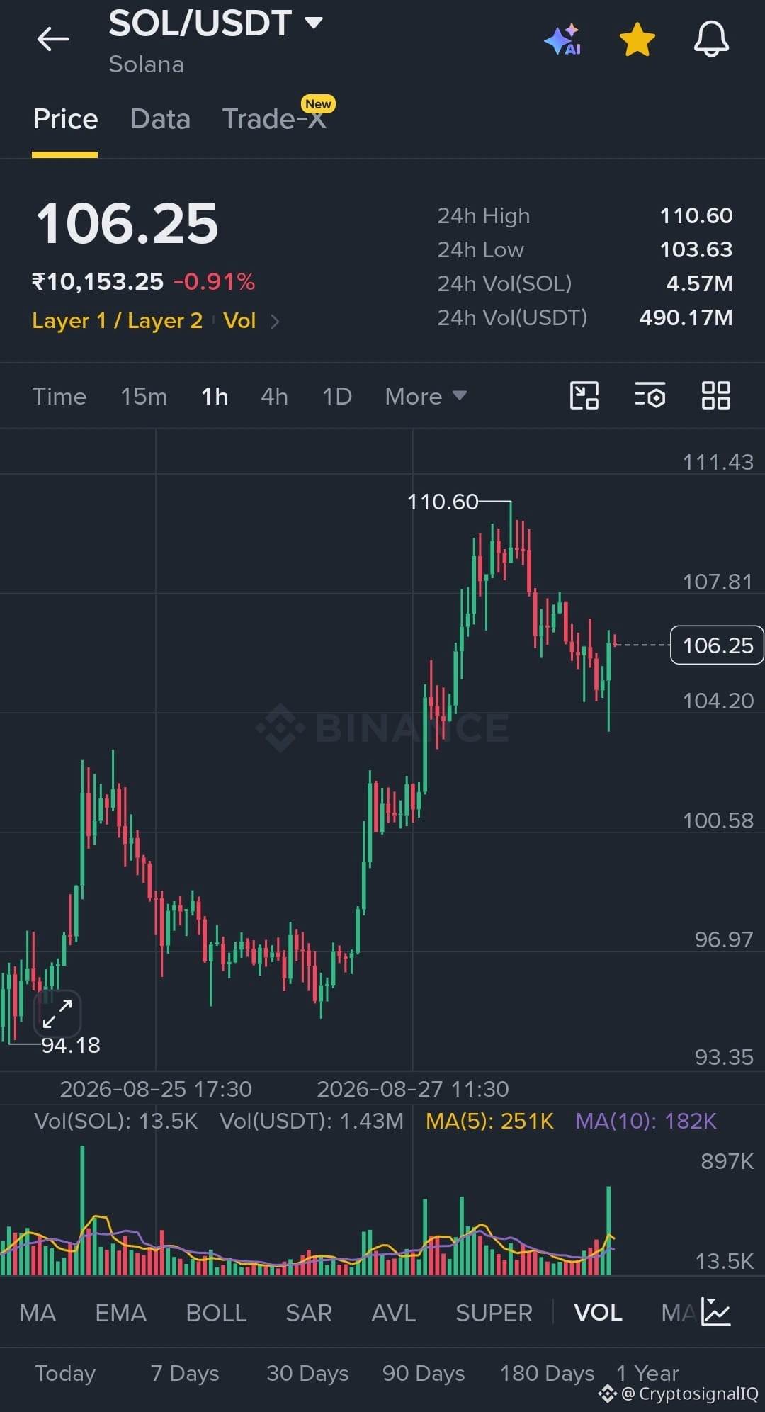The width and height of the screenshot is (765, 1412).
Task: Open picture-in-picture chart icon
Action: pyautogui.click(x=584, y=395)
